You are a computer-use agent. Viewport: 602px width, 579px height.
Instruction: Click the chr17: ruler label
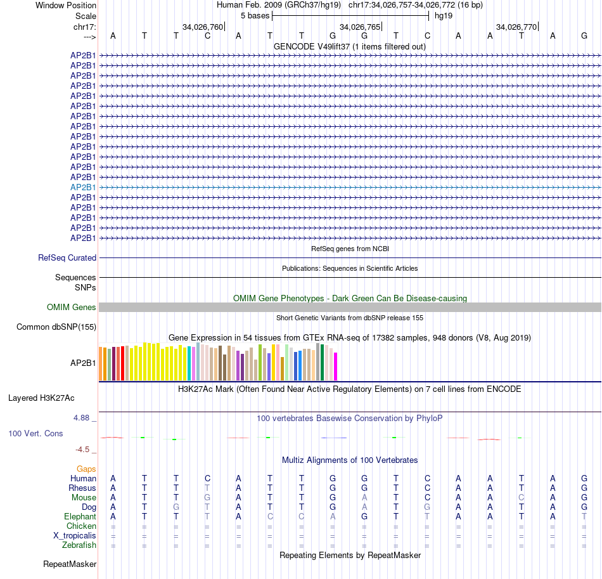click(84, 27)
